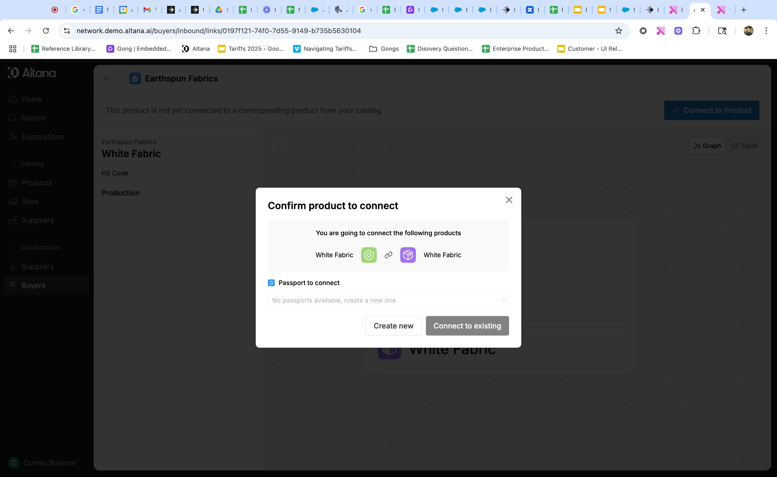Open the Chrome three-dot menu
777x477 pixels.
point(766,31)
